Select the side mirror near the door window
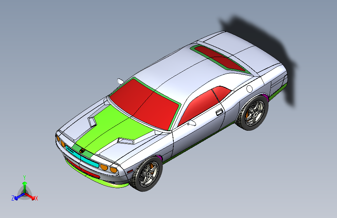 point(192,123)
